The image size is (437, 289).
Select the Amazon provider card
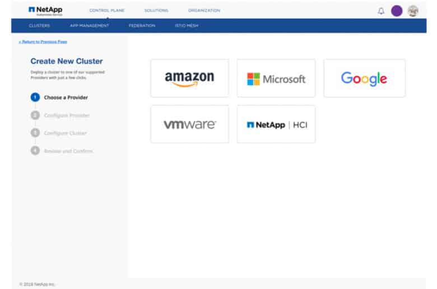(189, 78)
